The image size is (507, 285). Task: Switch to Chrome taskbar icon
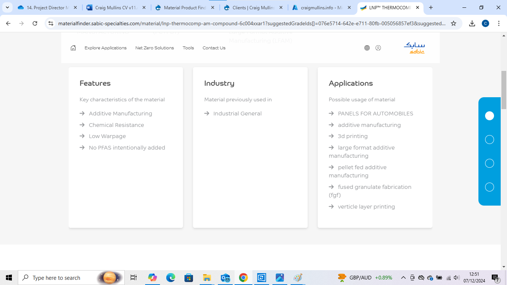tap(243, 278)
